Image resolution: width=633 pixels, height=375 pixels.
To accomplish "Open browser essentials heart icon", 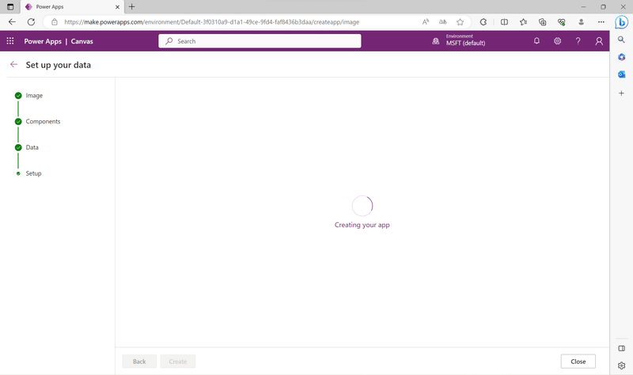I will point(561,22).
